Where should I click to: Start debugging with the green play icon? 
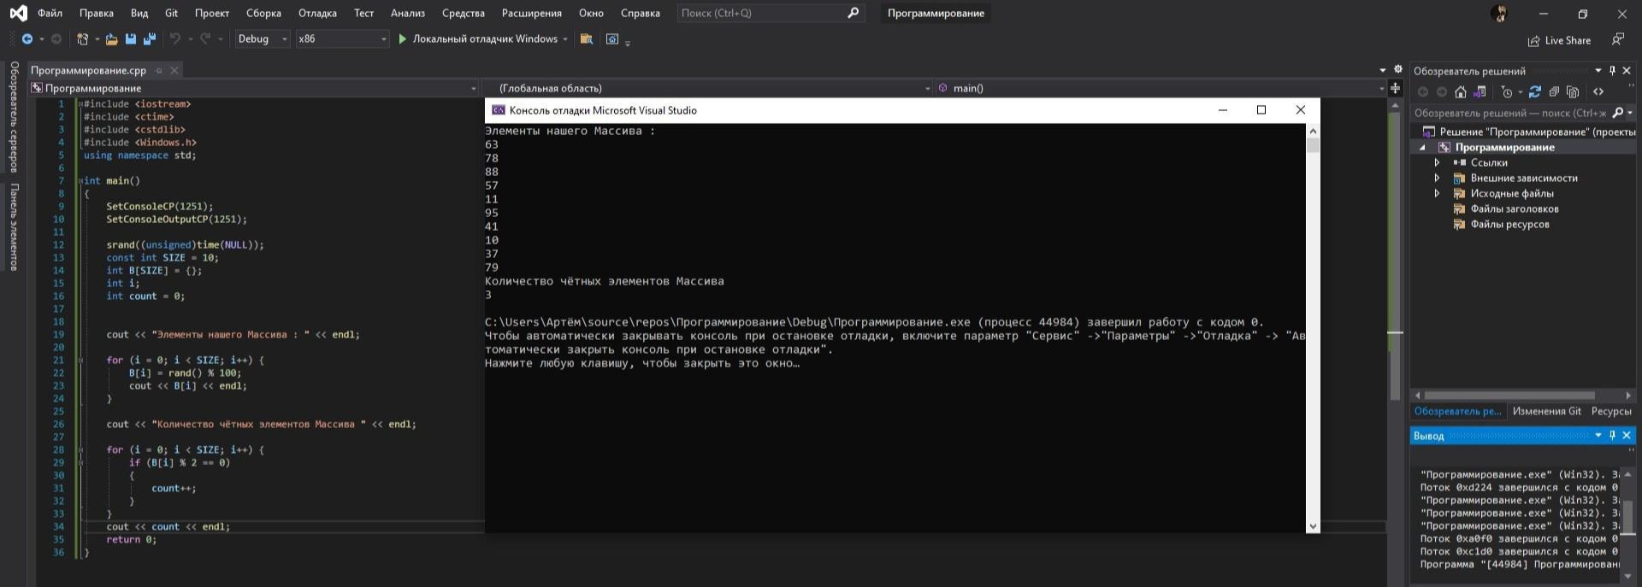402,39
